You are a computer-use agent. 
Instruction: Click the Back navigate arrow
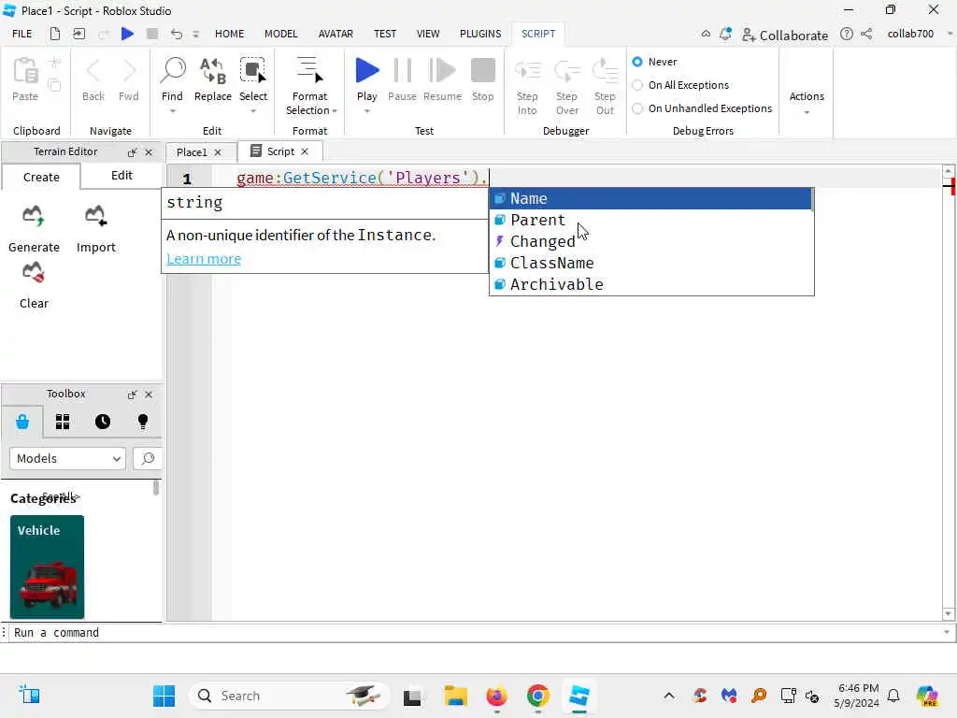coord(93,71)
